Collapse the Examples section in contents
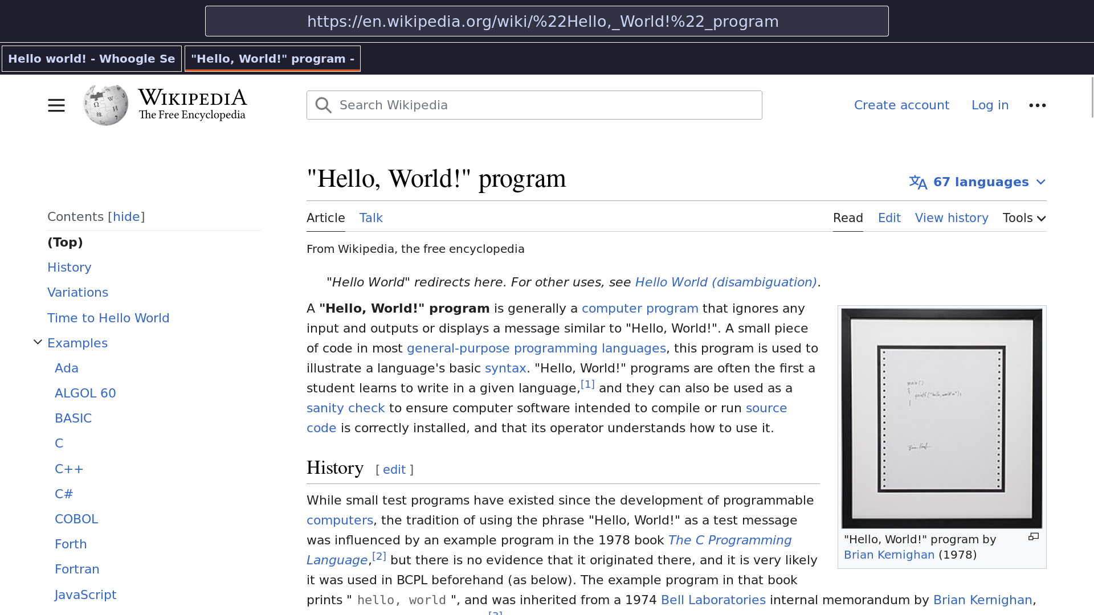Image resolution: width=1094 pixels, height=615 pixels. (x=38, y=342)
